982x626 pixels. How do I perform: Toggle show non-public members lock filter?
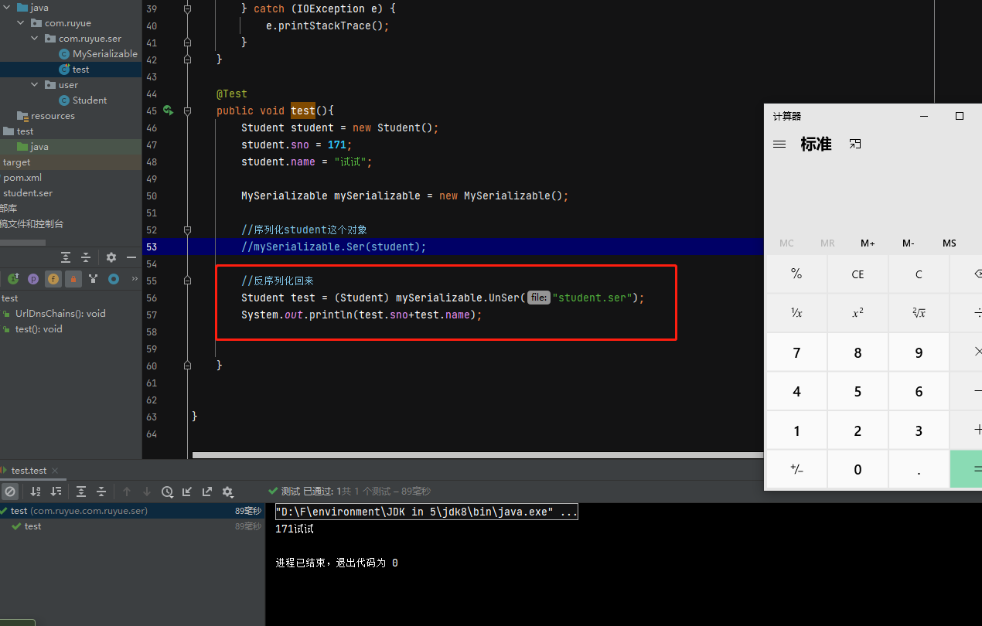pos(73,279)
